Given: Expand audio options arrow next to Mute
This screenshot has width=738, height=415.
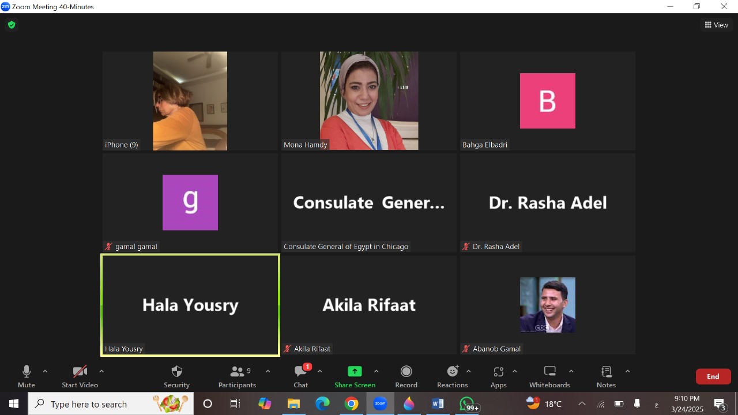Looking at the screenshot, I should [45, 371].
